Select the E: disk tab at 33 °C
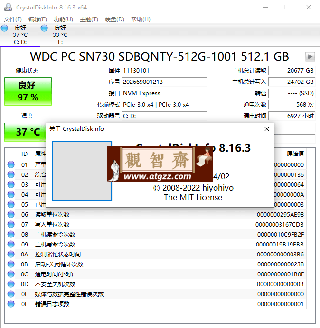 pyautogui.click(x=60, y=35)
